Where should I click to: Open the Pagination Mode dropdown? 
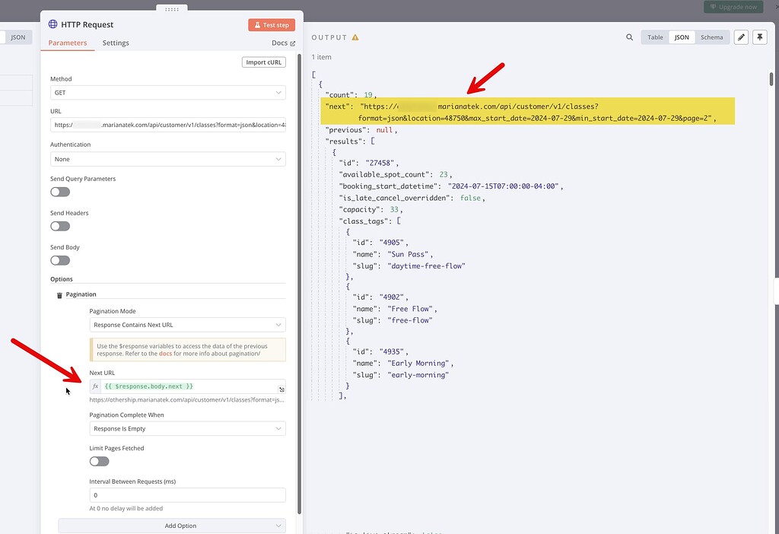click(186, 325)
